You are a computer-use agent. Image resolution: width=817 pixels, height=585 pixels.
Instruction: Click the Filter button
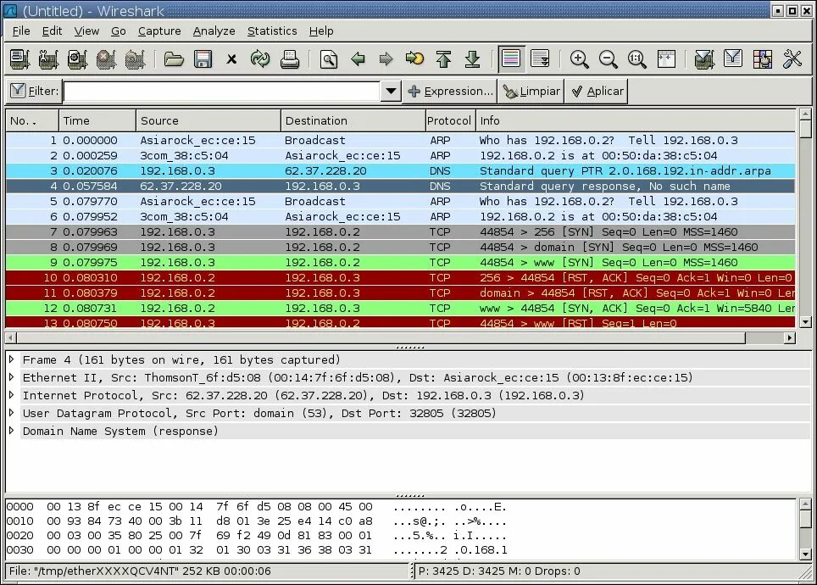coord(34,92)
